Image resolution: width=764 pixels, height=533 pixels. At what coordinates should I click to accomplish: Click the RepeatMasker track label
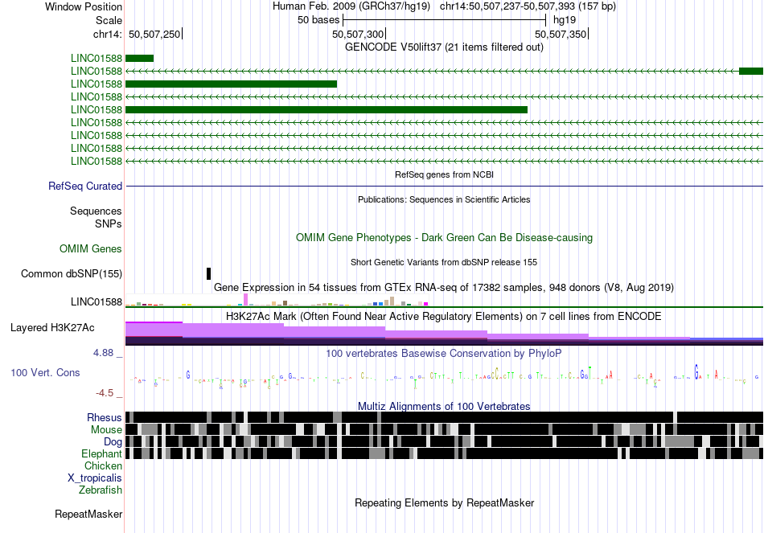[88, 515]
